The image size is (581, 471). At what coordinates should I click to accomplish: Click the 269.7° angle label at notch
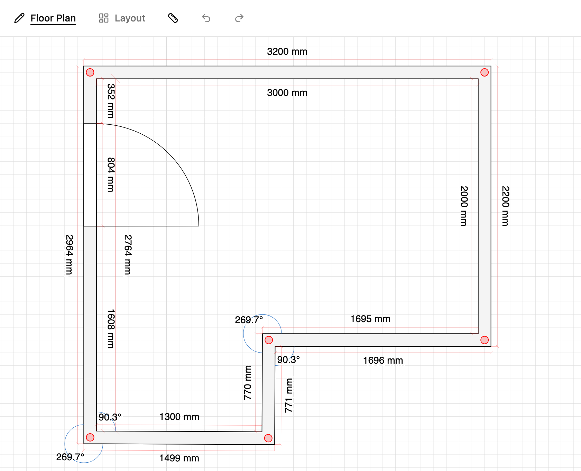pyautogui.click(x=249, y=320)
